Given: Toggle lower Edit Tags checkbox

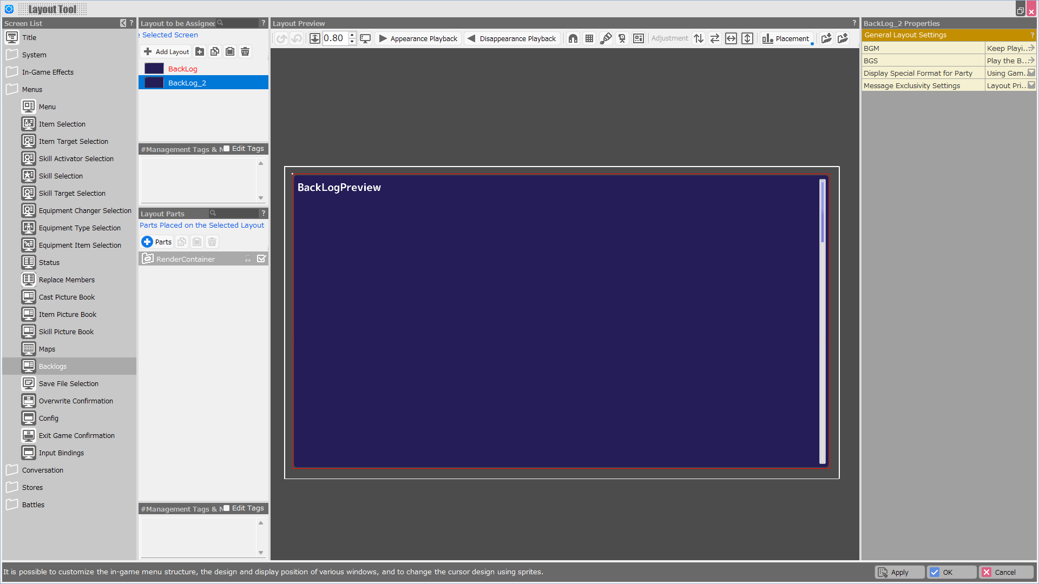Looking at the screenshot, I should tap(227, 508).
